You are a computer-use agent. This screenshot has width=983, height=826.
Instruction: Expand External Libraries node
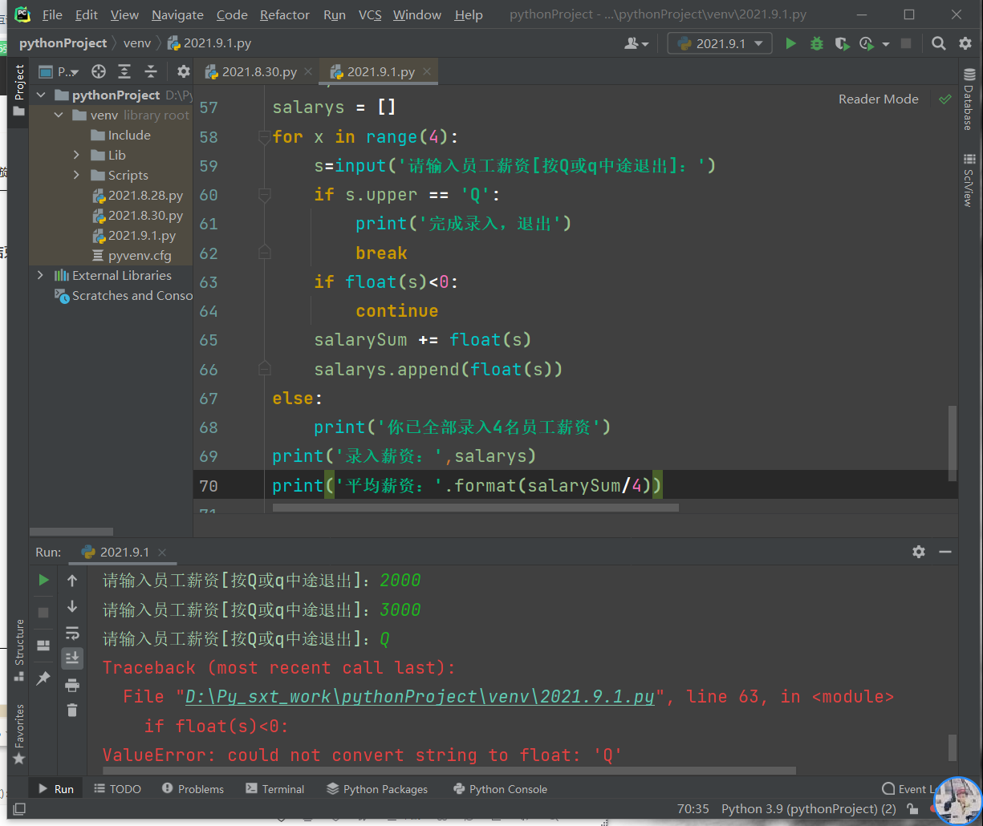point(41,275)
